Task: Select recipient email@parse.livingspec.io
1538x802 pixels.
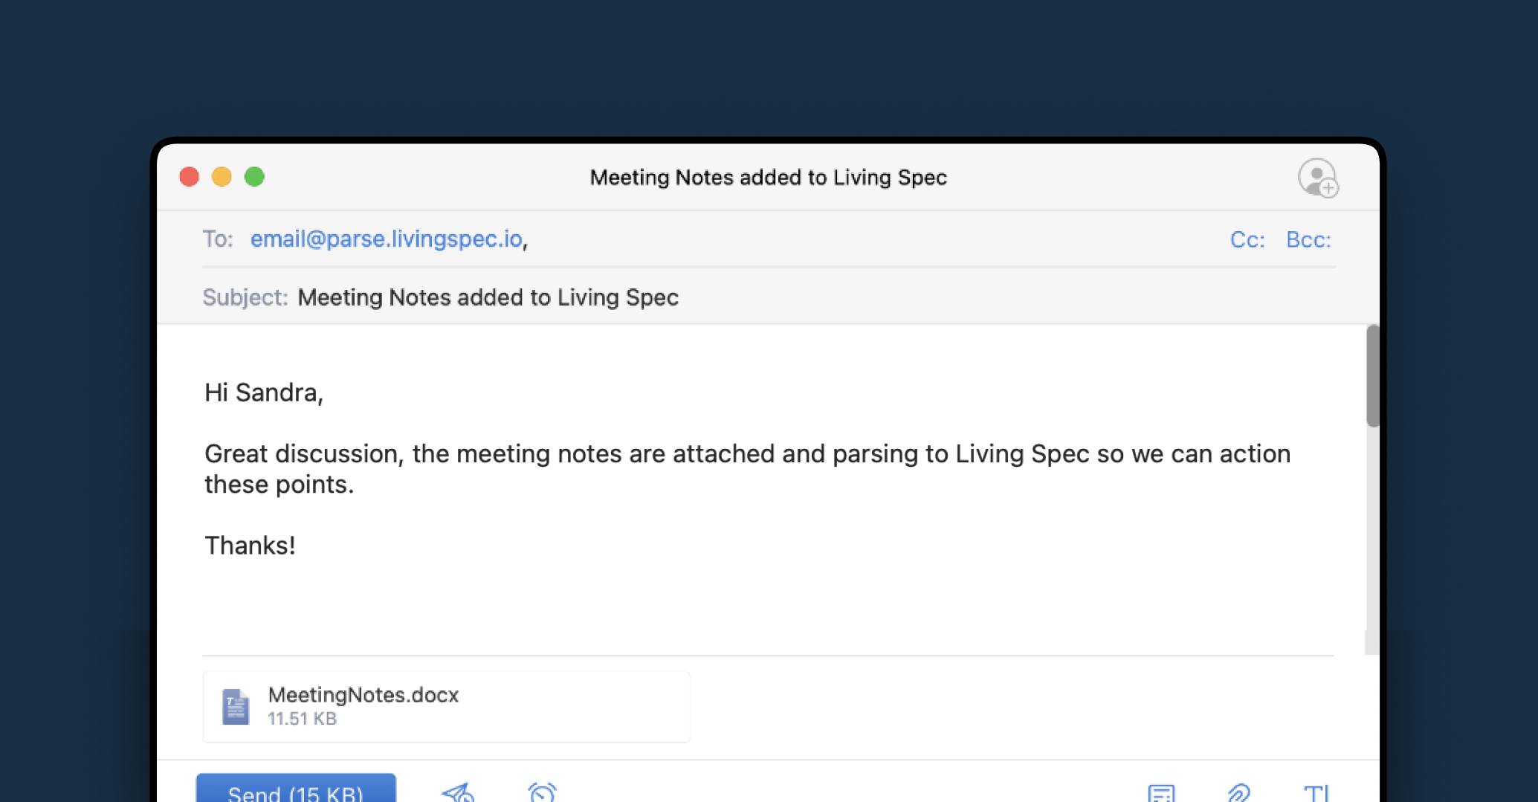Action: (x=386, y=239)
